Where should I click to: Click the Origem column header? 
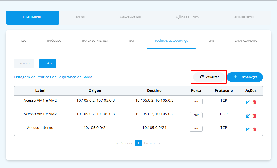tap(95, 91)
